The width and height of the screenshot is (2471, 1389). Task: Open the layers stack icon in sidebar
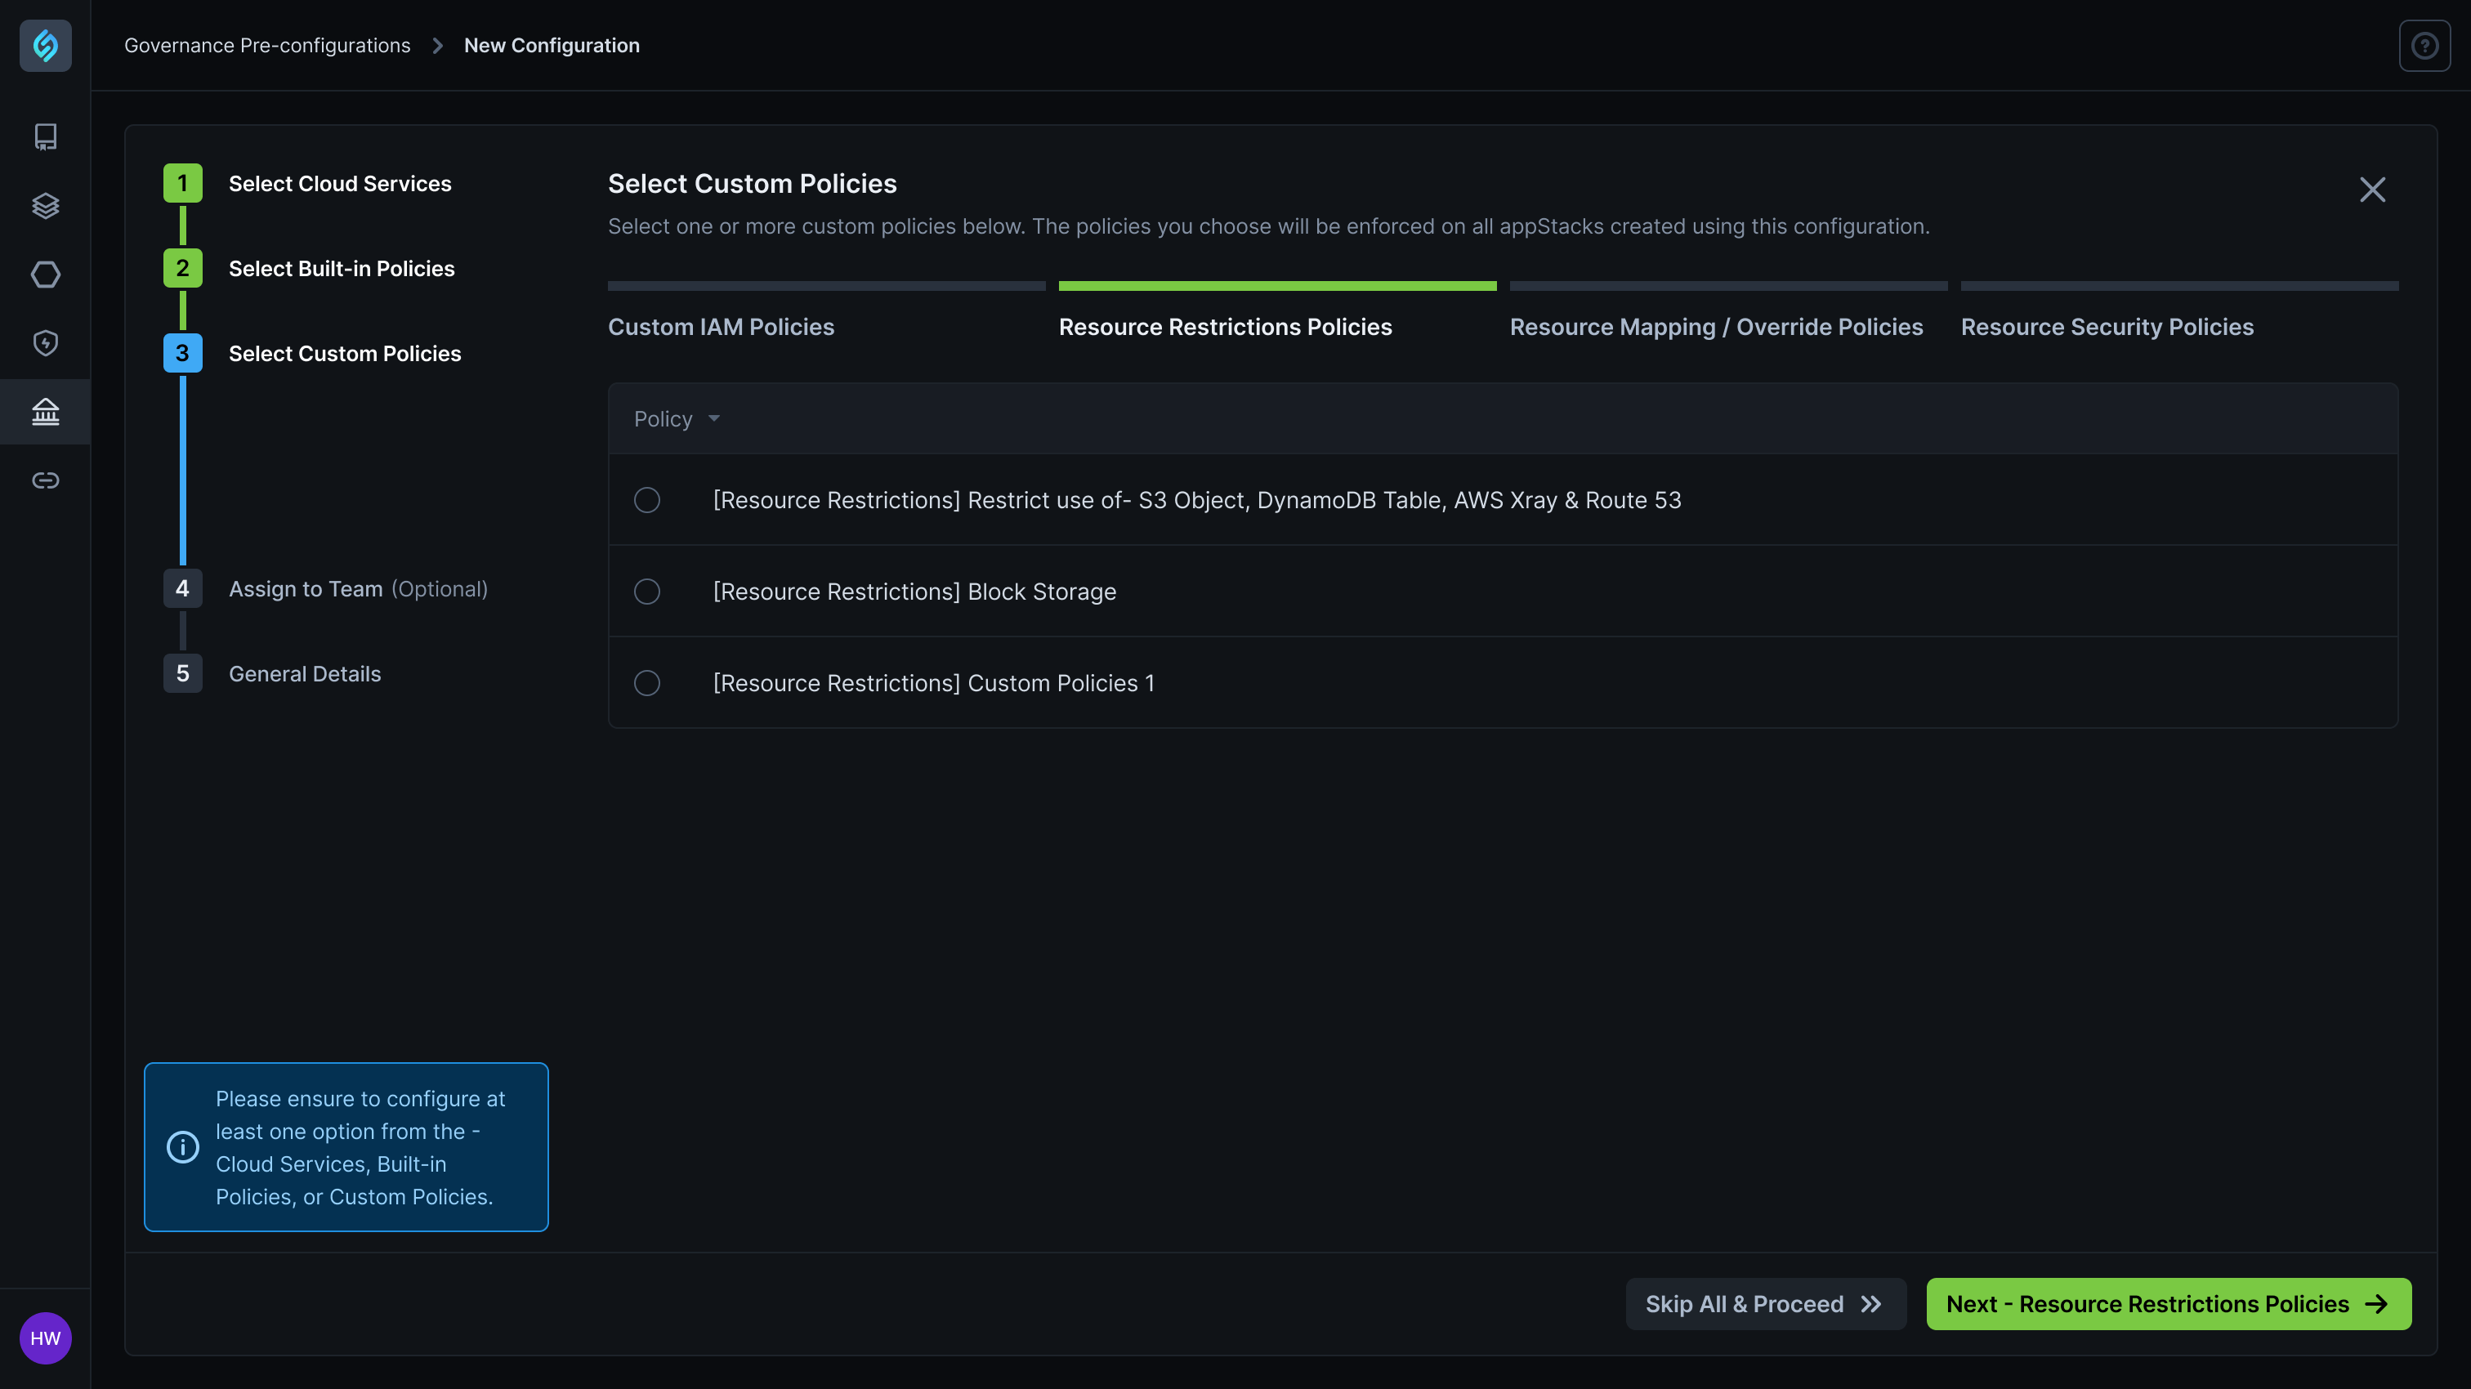click(x=45, y=205)
